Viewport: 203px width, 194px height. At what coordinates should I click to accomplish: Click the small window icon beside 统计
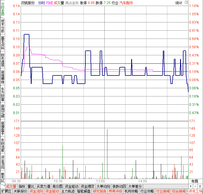click(186, 3)
